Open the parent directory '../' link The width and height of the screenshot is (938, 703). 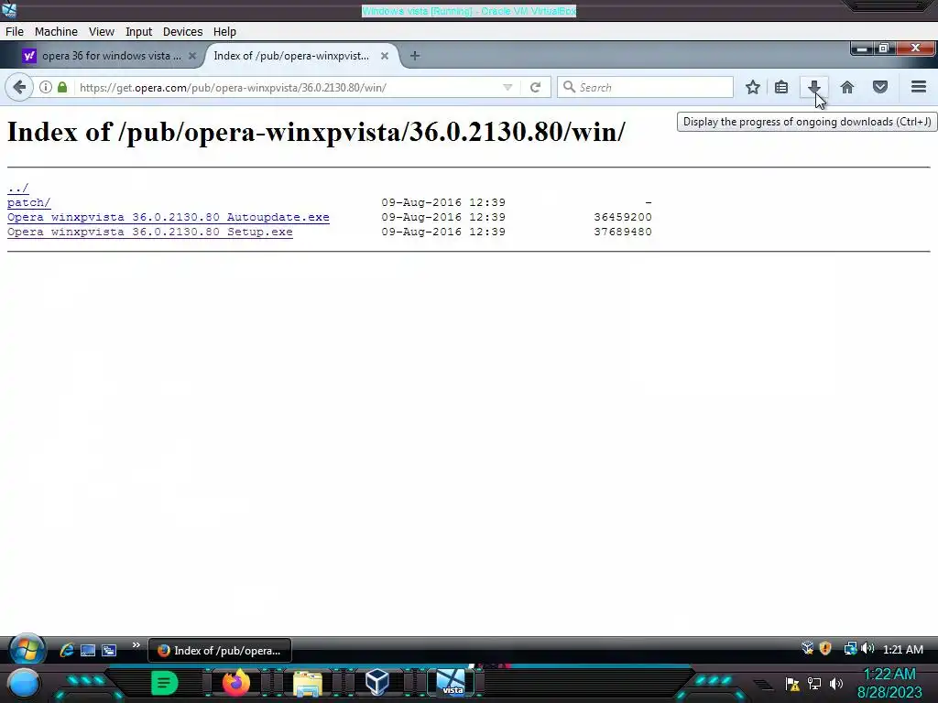click(x=18, y=189)
